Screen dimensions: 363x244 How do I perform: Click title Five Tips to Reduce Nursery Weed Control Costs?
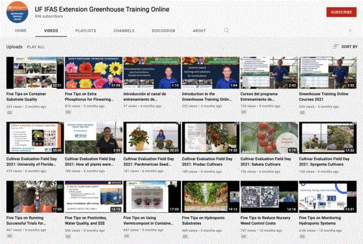pos(265,221)
